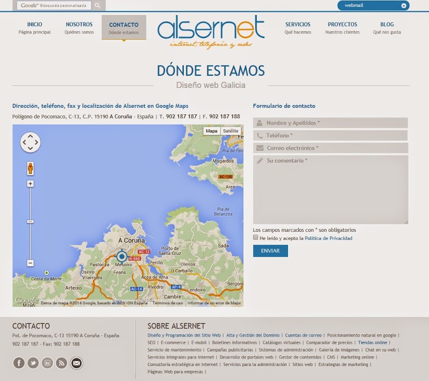Viewport: 429px width, 381px height.
Task: Zoom out with map minus button
Action: (31, 263)
